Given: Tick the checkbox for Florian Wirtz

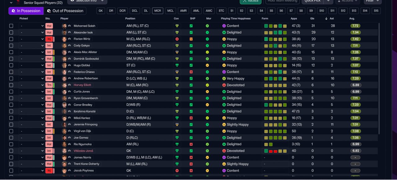Looking at the screenshot, I should coord(11,39).
